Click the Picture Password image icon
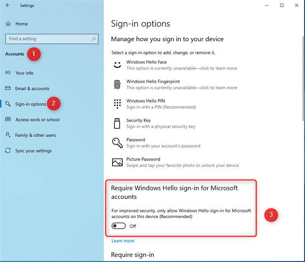 [x=117, y=162]
